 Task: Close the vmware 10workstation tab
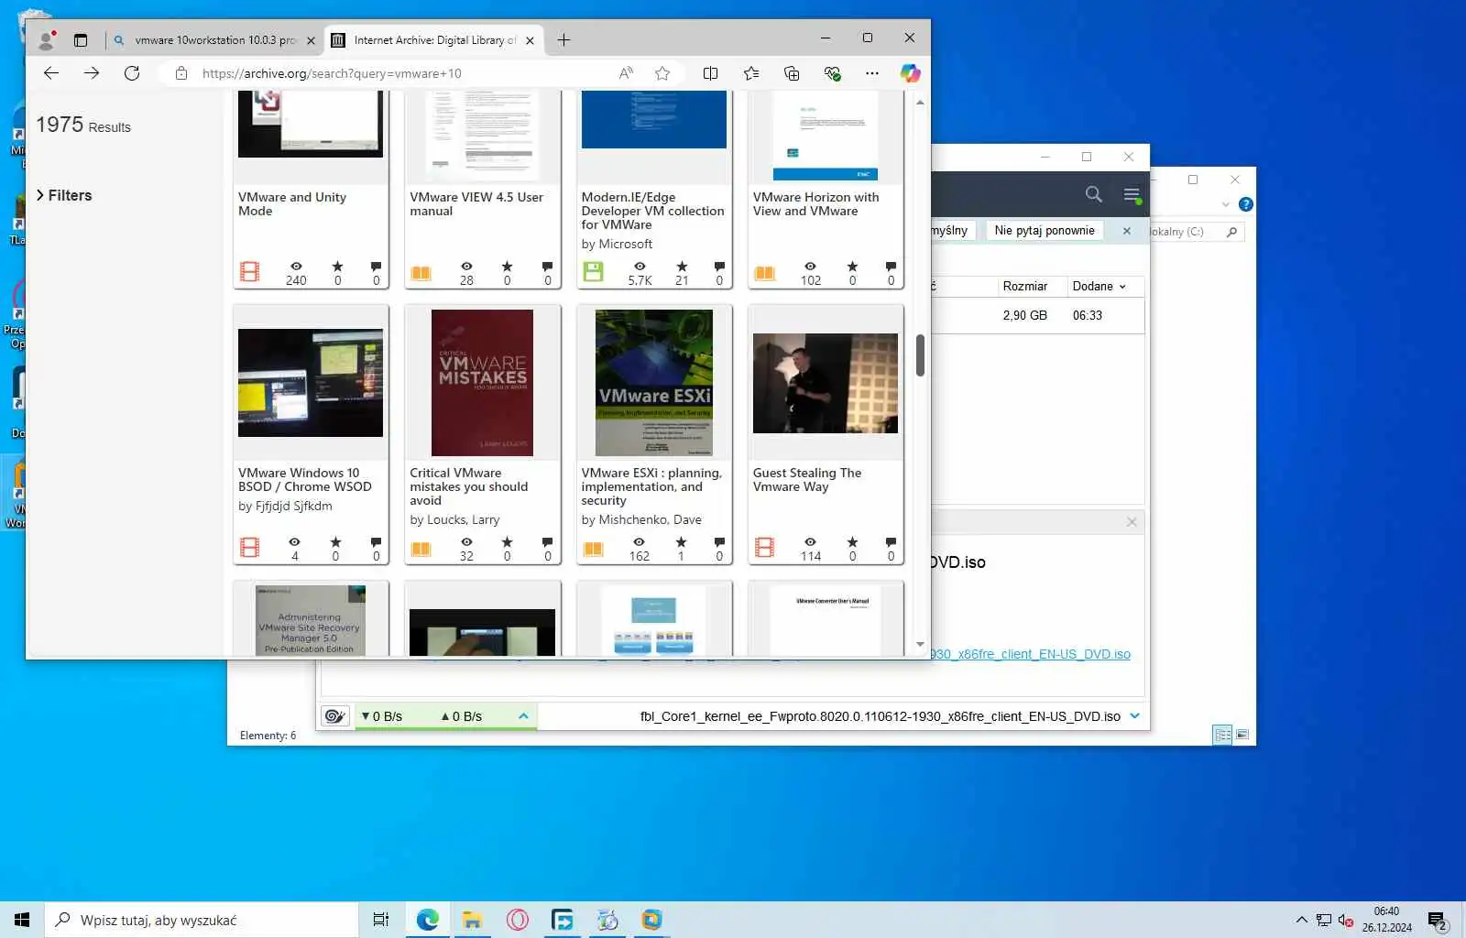(311, 40)
